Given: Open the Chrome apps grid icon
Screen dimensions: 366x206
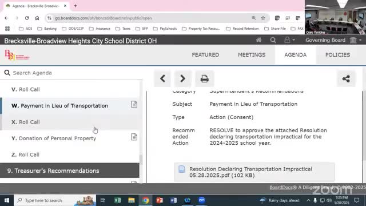Looking at the screenshot, I should coord(7,29).
